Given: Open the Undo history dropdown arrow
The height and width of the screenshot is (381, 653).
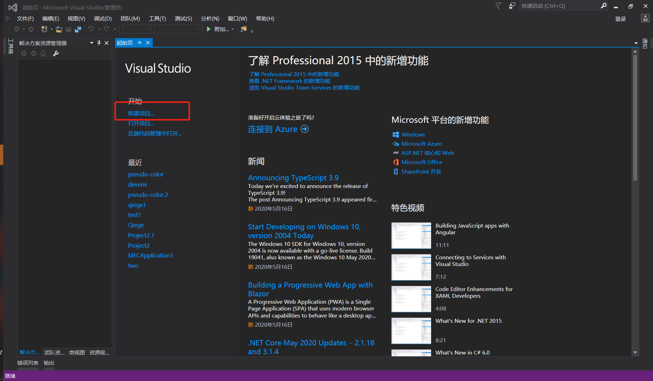Looking at the screenshot, I should [x=99, y=29].
